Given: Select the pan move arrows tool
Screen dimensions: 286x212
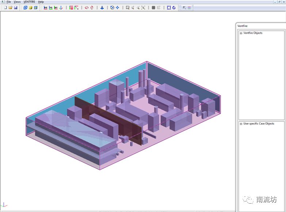Looking at the screenshot, I should point(117,8).
